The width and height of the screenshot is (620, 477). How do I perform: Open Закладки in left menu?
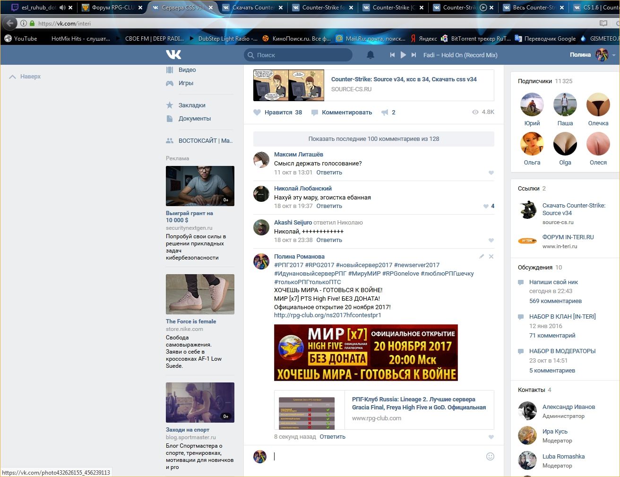[192, 105]
